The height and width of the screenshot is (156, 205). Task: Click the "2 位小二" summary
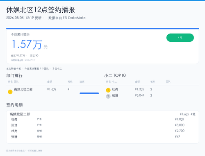[57, 68]
